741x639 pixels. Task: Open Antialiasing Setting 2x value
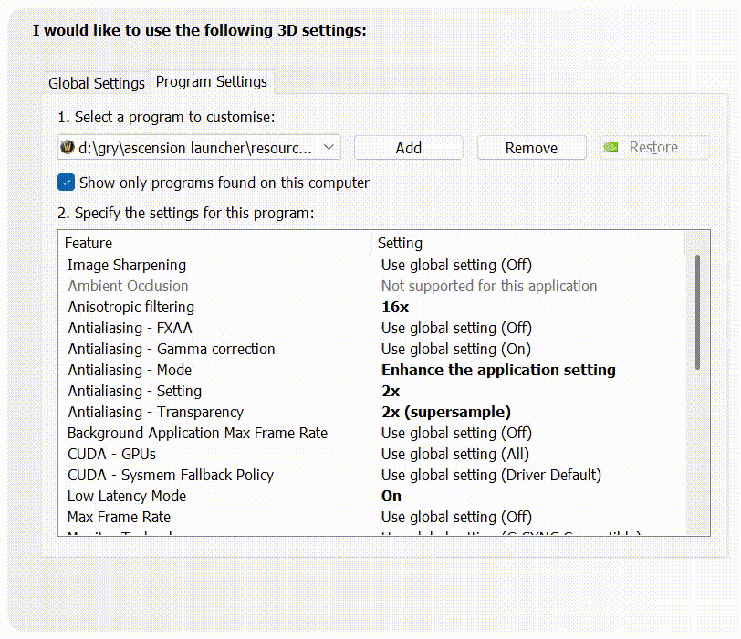click(x=391, y=391)
